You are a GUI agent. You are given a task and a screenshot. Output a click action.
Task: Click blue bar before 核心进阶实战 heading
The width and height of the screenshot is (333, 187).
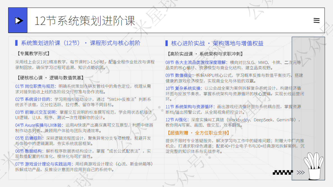[166, 43]
